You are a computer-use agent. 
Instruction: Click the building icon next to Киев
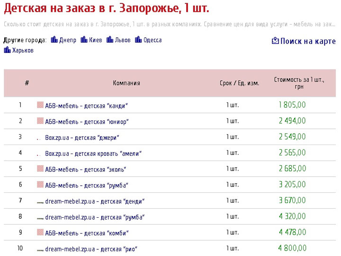[84, 40]
